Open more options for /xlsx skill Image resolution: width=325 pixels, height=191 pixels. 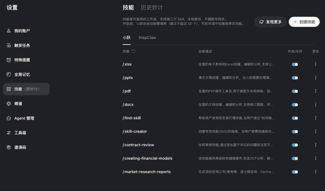click(x=316, y=64)
